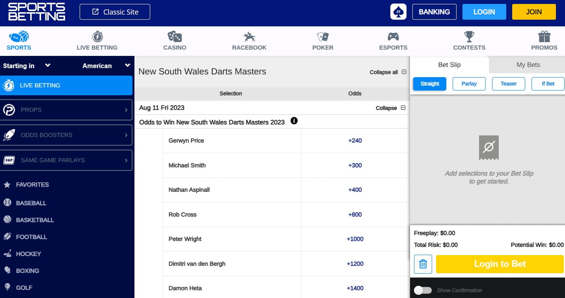
Task: Select Peter Wright +1000 odds
Action: (355, 239)
